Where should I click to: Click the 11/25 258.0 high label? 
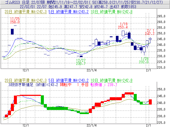(15, 20)
